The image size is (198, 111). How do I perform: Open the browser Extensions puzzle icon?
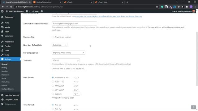(187, 7)
